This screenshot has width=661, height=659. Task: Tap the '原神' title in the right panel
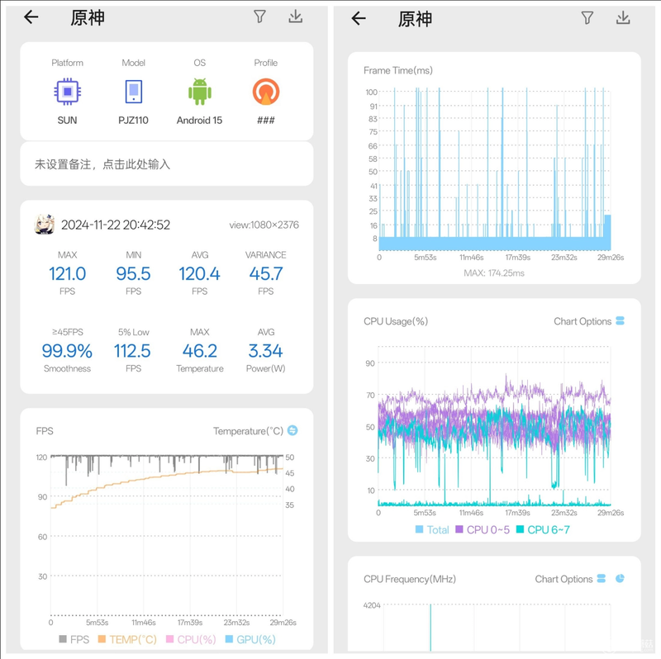click(415, 19)
